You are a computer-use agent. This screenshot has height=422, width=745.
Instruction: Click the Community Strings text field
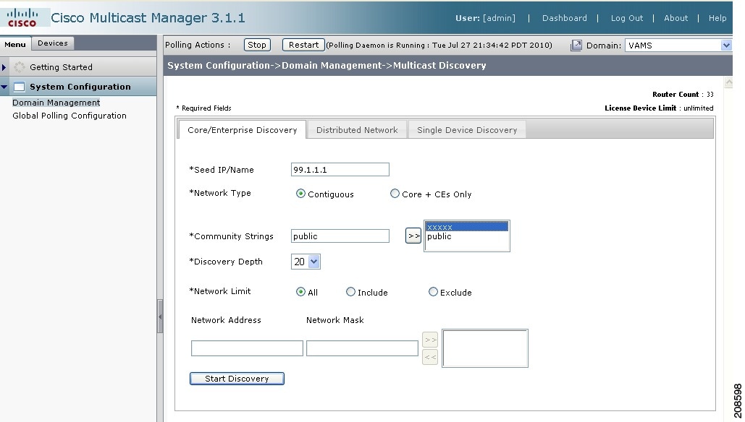point(340,236)
